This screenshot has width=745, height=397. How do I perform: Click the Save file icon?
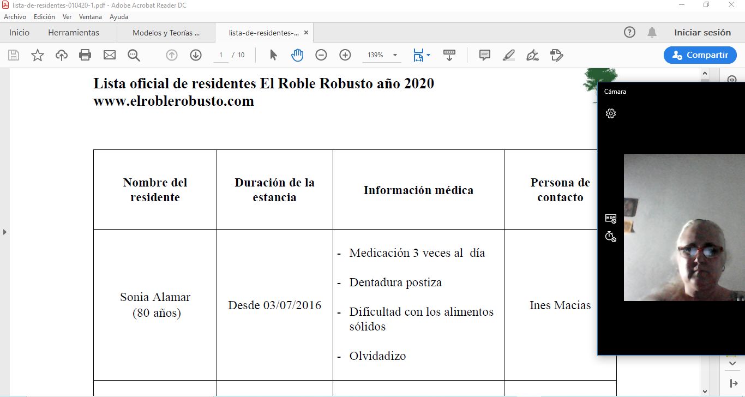14,55
